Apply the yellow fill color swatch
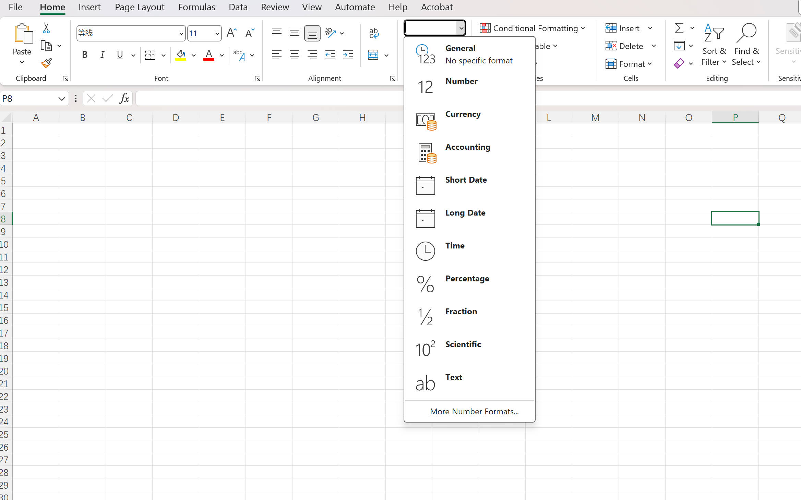Screen dimensions: 801x500 pyautogui.click(x=181, y=55)
